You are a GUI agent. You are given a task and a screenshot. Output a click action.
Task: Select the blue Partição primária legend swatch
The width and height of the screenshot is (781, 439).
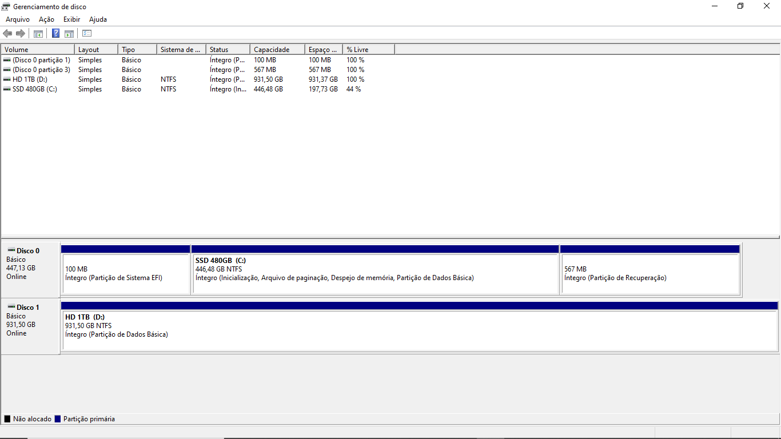click(x=57, y=419)
